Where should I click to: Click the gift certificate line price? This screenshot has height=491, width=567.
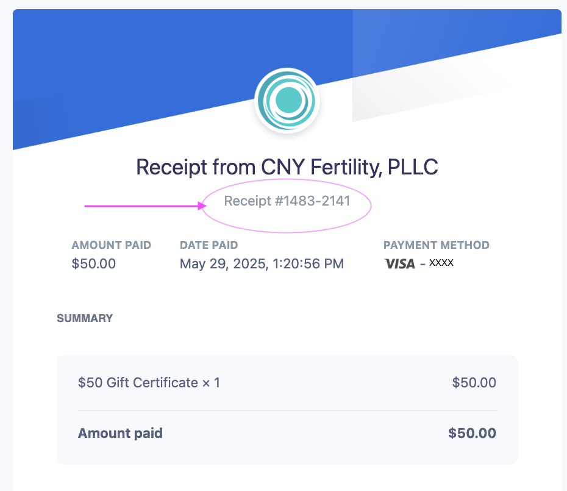[x=474, y=382]
